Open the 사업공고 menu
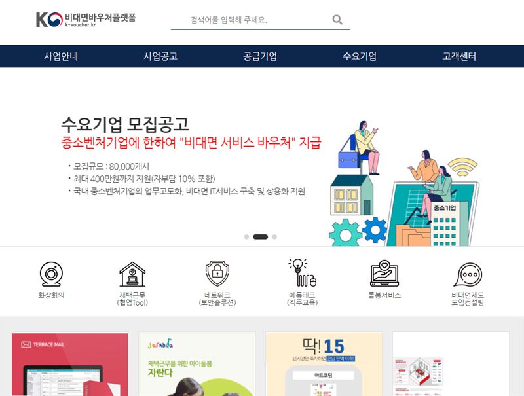The width and height of the screenshot is (524, 396). [160, 56]
